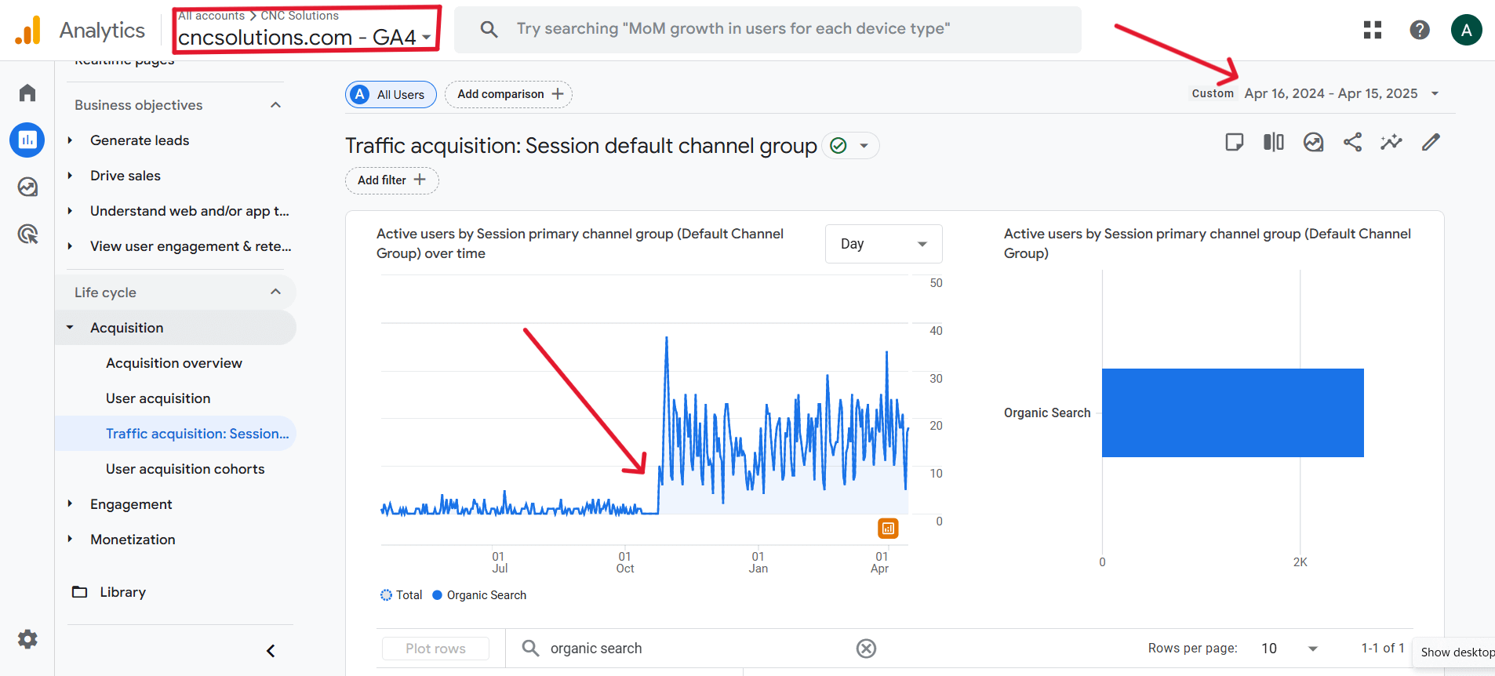Click the All accounts breadcrumb link
This screenshot has height=676, width=1495.
click(211, 16)
